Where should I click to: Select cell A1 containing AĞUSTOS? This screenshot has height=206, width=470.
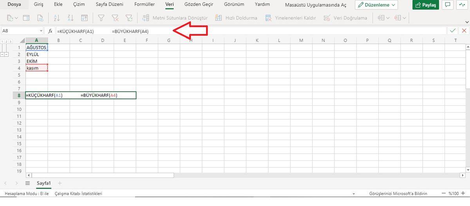[36, 47]
